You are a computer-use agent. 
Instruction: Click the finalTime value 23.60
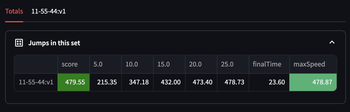(x=269, y=82)
